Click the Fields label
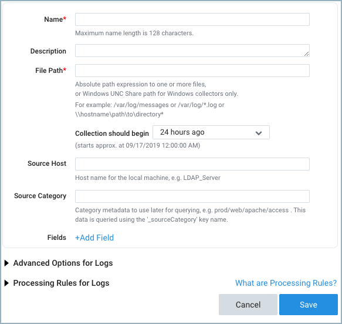Viewport: 342px width, 324px height. (57, 238)
